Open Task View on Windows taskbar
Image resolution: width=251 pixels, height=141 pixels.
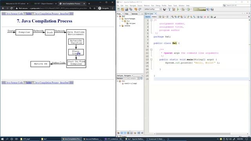[16, 139]
